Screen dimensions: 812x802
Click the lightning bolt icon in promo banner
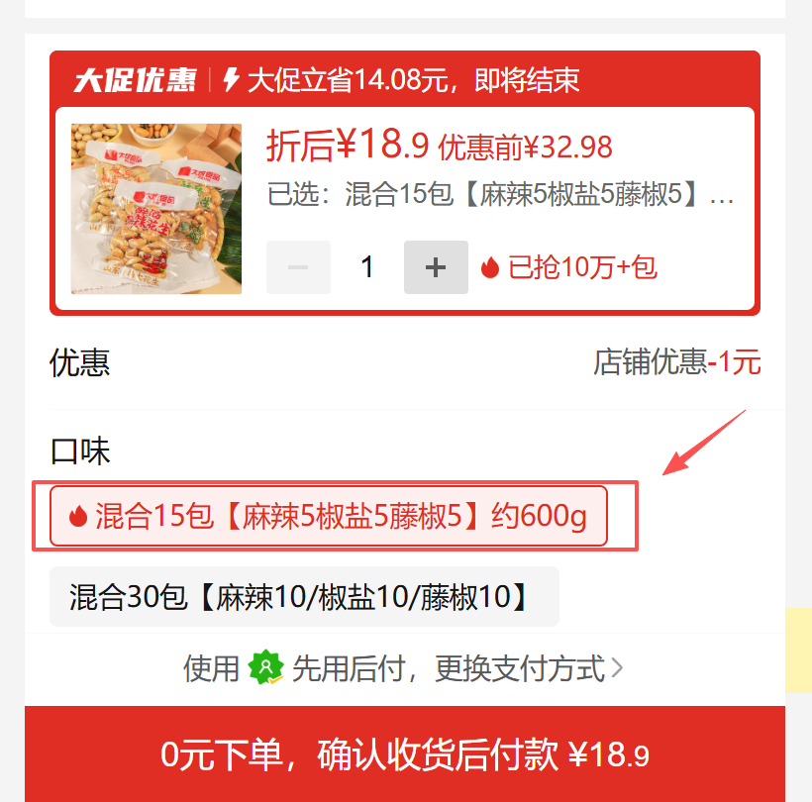231,80
